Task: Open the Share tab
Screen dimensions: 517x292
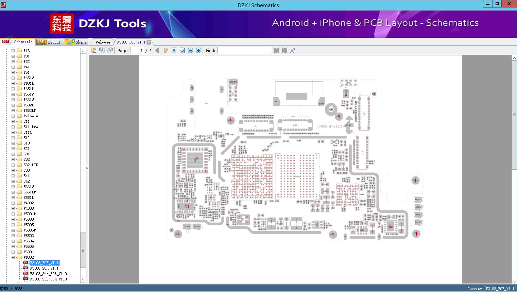Action: (x=76, y=42)
